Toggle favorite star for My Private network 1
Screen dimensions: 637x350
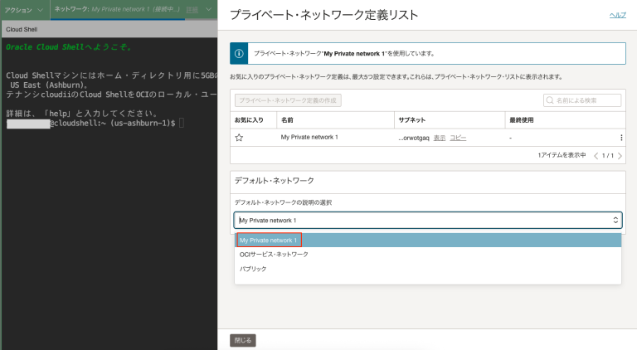(239, 138)
